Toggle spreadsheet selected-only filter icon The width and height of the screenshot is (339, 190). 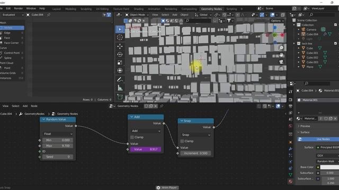(x=104, y=15)
